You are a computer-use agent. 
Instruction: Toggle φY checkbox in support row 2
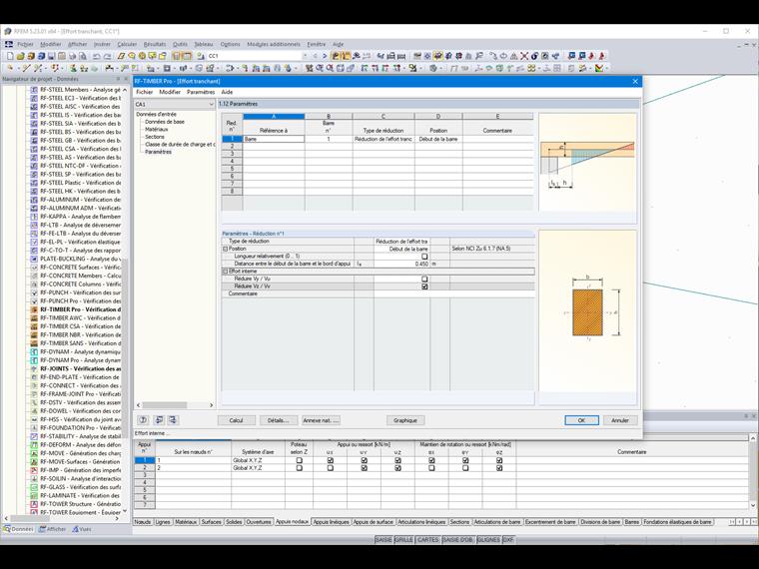coord(465,468)
